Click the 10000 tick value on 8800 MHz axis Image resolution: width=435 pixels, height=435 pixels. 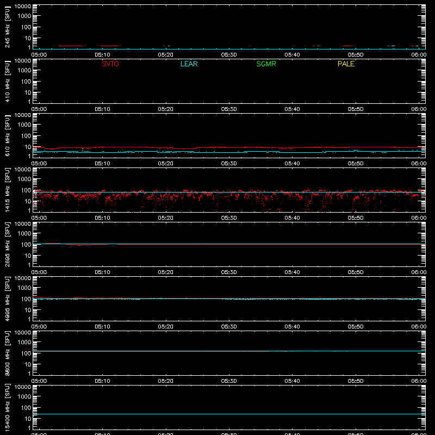click(x=23, y=333)
